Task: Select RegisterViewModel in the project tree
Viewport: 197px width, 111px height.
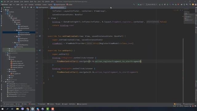Action: pyautogui.click(x=25, y=35)
